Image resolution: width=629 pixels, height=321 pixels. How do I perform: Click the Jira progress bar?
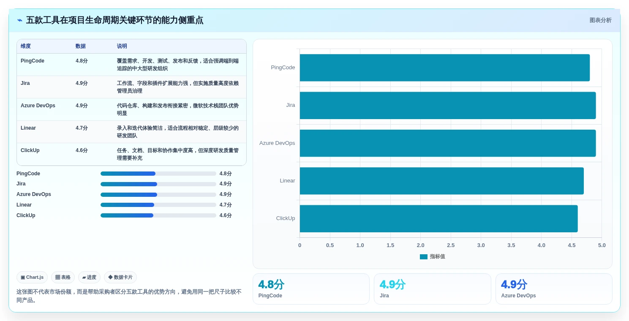pyautogui.click(x=158, y=184)
